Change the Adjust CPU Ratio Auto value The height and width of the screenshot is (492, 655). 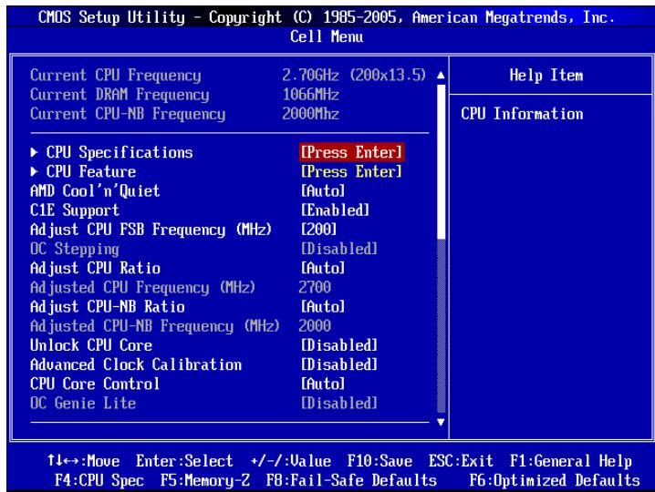(x=322, y=268)
